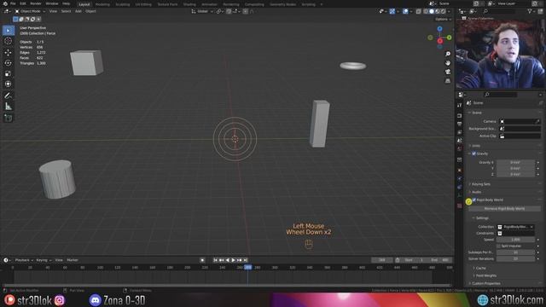Disable the Gravity checkbox
The width and height of the screenshot is (546, 307).
474,153
